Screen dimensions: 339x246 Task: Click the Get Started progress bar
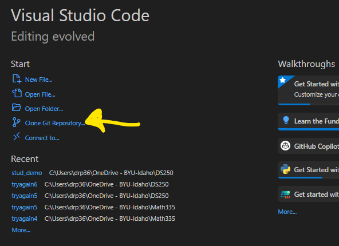point(308,104)
